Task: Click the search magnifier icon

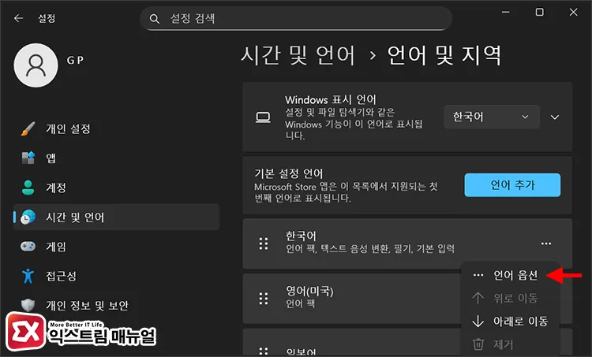Action: (x=154, y=18)
